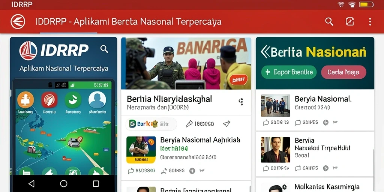Open article Beryia Nasiomal Aahikiaa

(200, 140)
